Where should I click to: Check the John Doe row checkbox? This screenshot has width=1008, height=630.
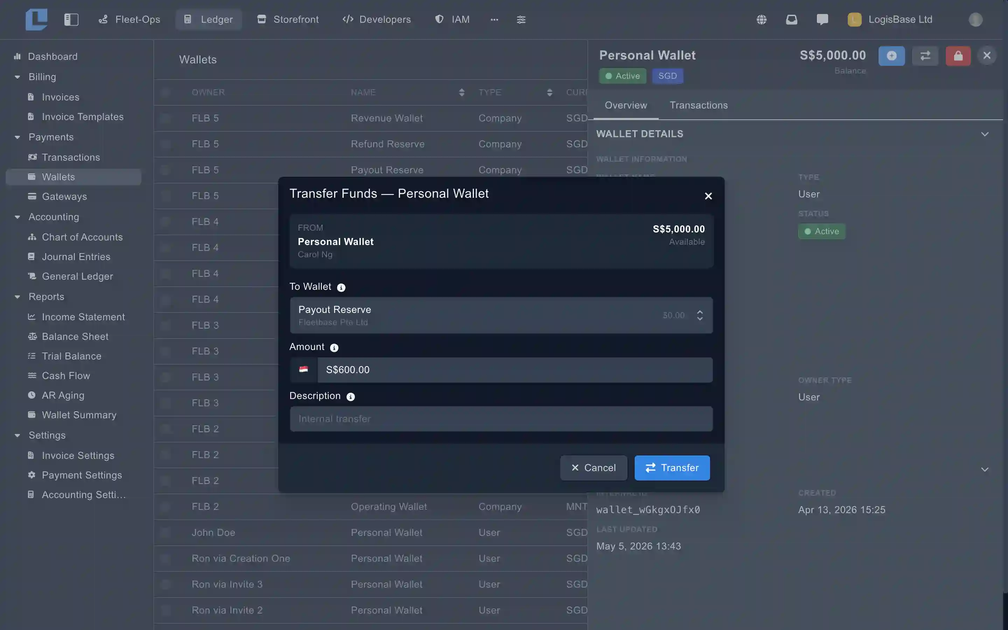(165, 532)
